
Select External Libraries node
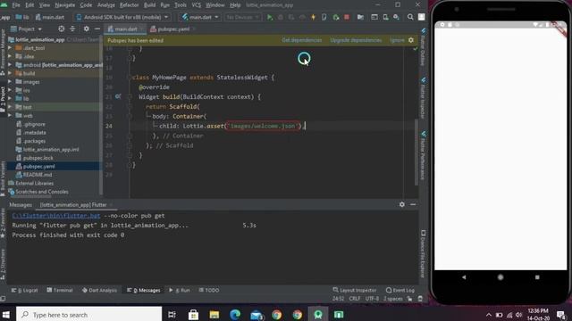34,183
